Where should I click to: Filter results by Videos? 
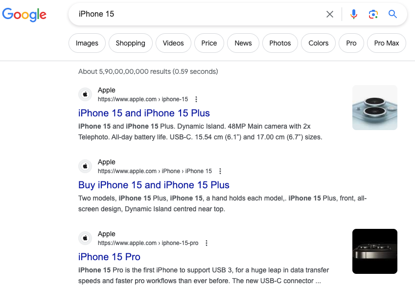(173, 43)
